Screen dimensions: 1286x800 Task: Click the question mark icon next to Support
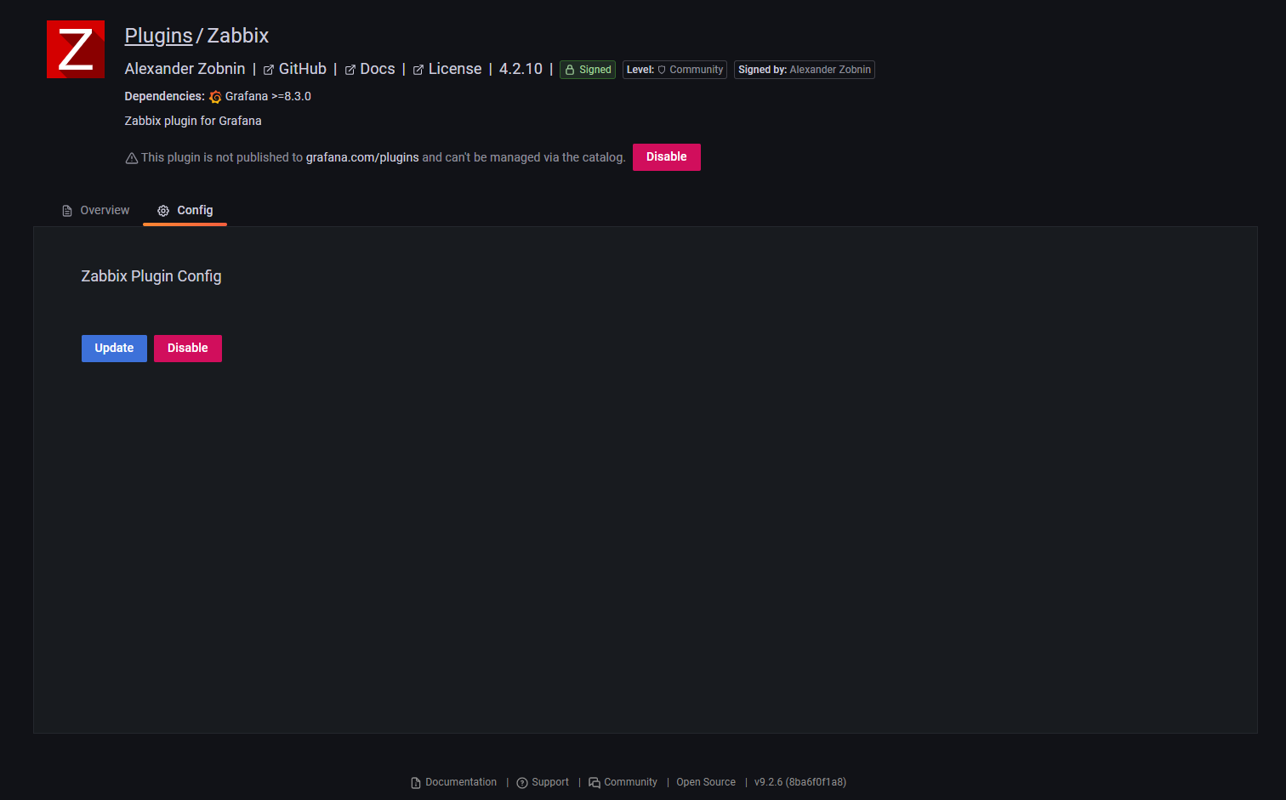click(521, 782)
